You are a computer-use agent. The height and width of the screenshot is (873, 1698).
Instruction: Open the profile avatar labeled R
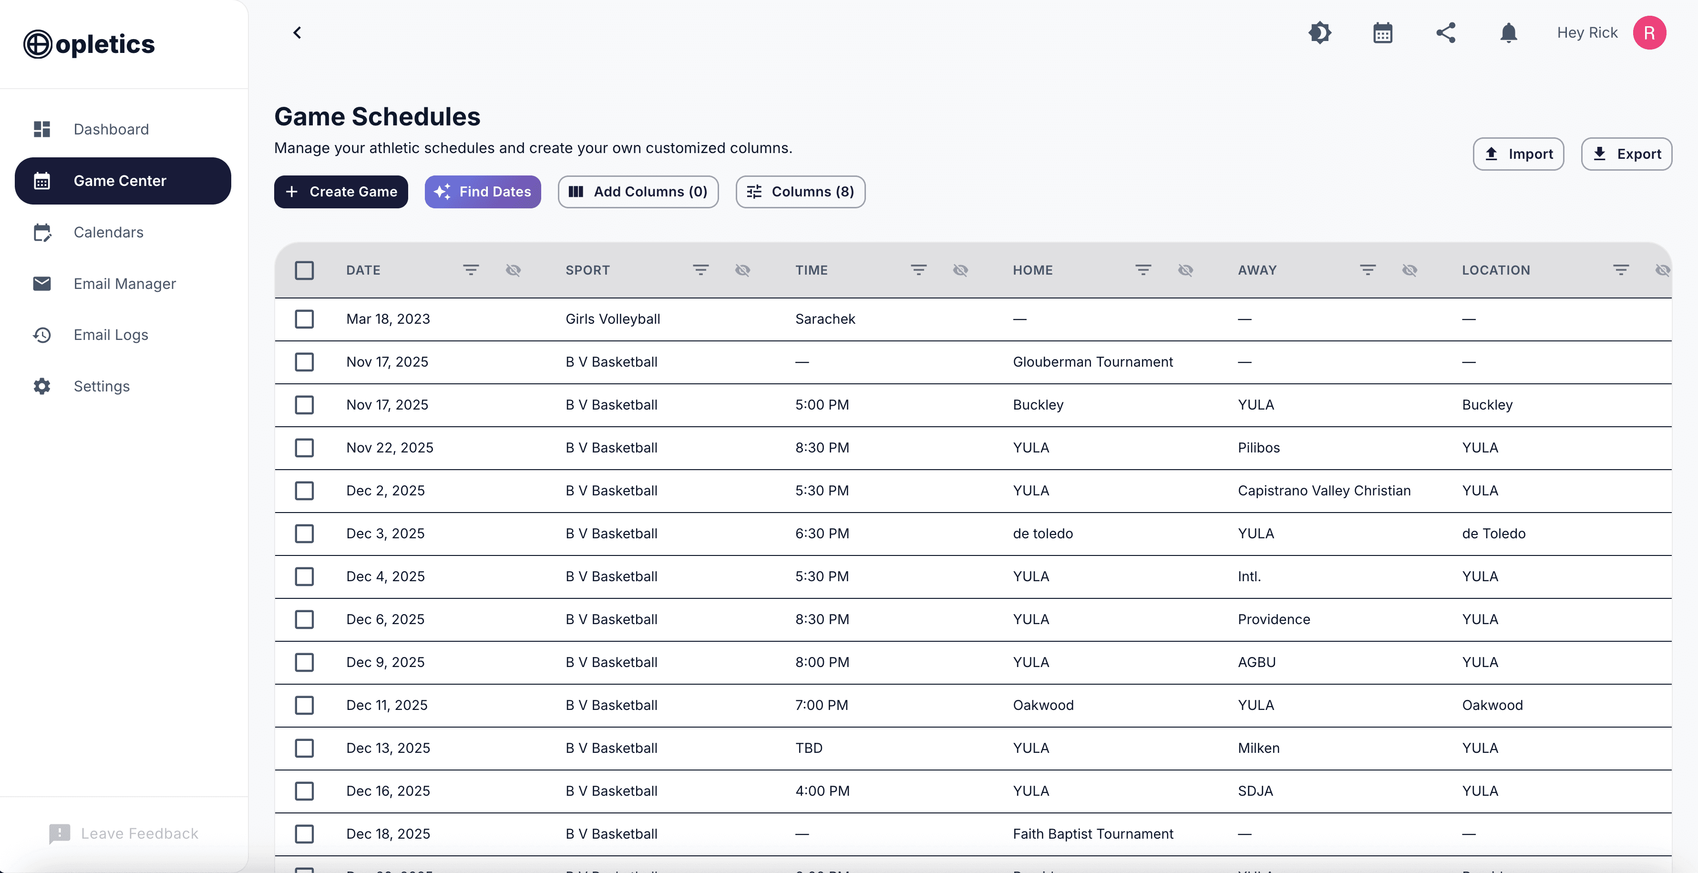pyautogui.click(x=1650, y=32)
